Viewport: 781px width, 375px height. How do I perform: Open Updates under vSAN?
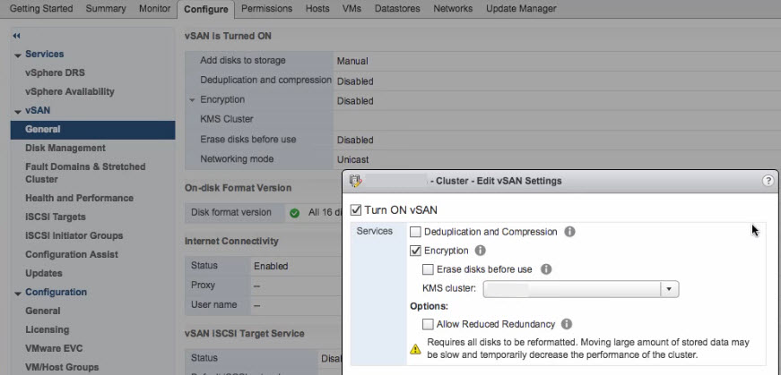(x=44, y=274)
